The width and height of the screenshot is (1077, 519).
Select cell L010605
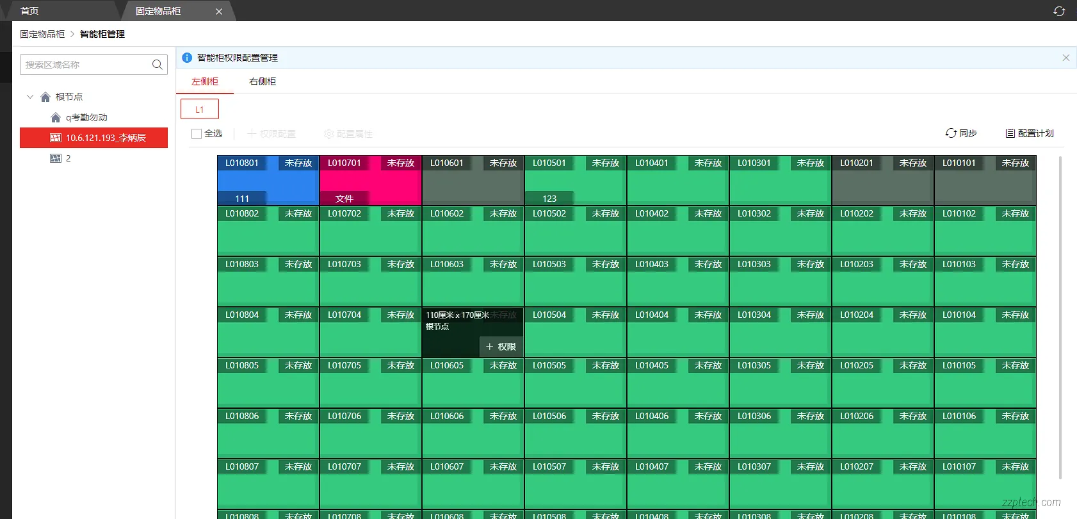pyautogui.click(x=473, y=383)
